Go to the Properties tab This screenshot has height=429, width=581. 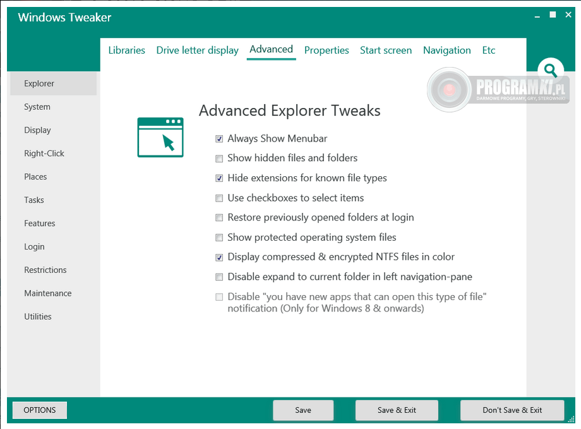tap(326, 50)
